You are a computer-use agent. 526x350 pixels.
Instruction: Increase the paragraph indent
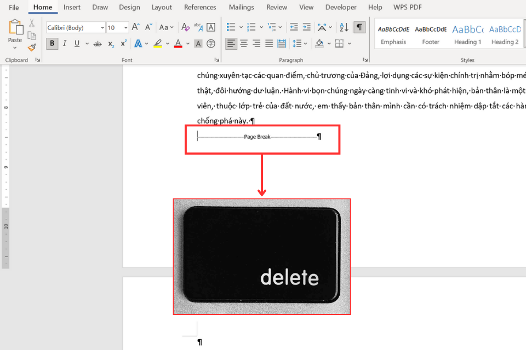[307, 27]
